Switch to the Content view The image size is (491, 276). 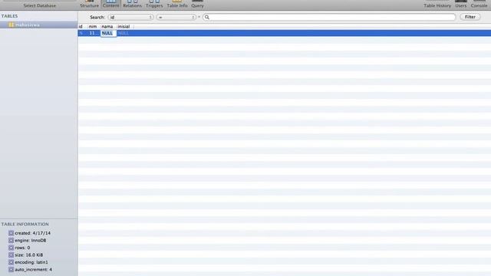click(110, 4)
